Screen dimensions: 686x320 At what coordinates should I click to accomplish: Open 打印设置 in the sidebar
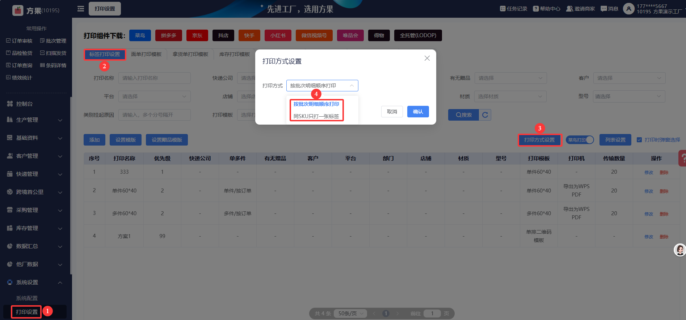click(27, 312)
